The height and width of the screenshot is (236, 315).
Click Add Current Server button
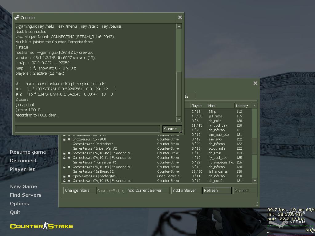[147, 191]
